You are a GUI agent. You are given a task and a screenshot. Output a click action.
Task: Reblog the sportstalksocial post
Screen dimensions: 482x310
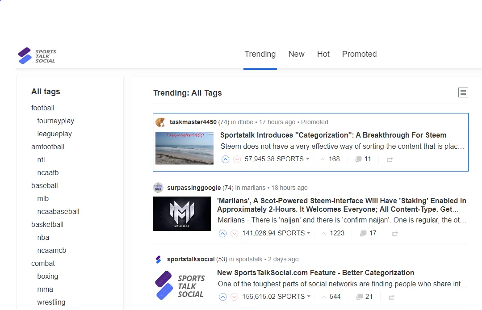click(x=391, y=297)
